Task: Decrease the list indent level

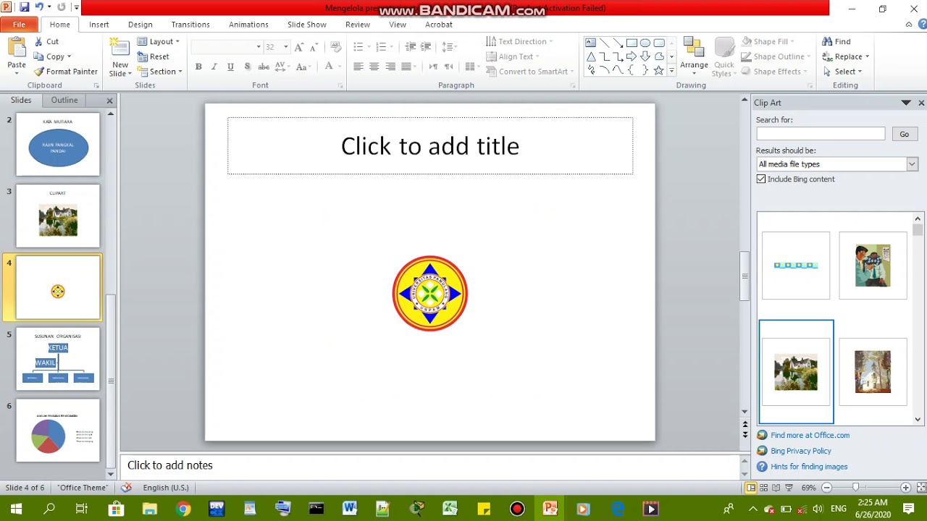Action: 411,47
